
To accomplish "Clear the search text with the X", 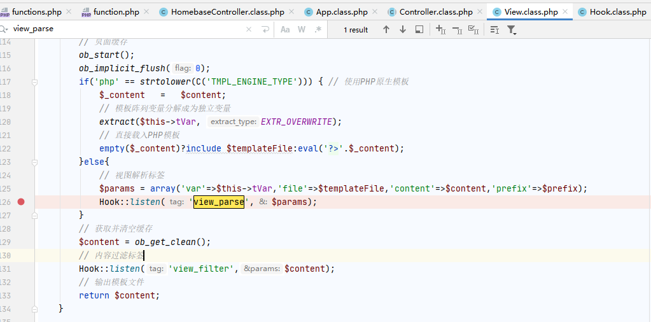I will pos(249,29).
